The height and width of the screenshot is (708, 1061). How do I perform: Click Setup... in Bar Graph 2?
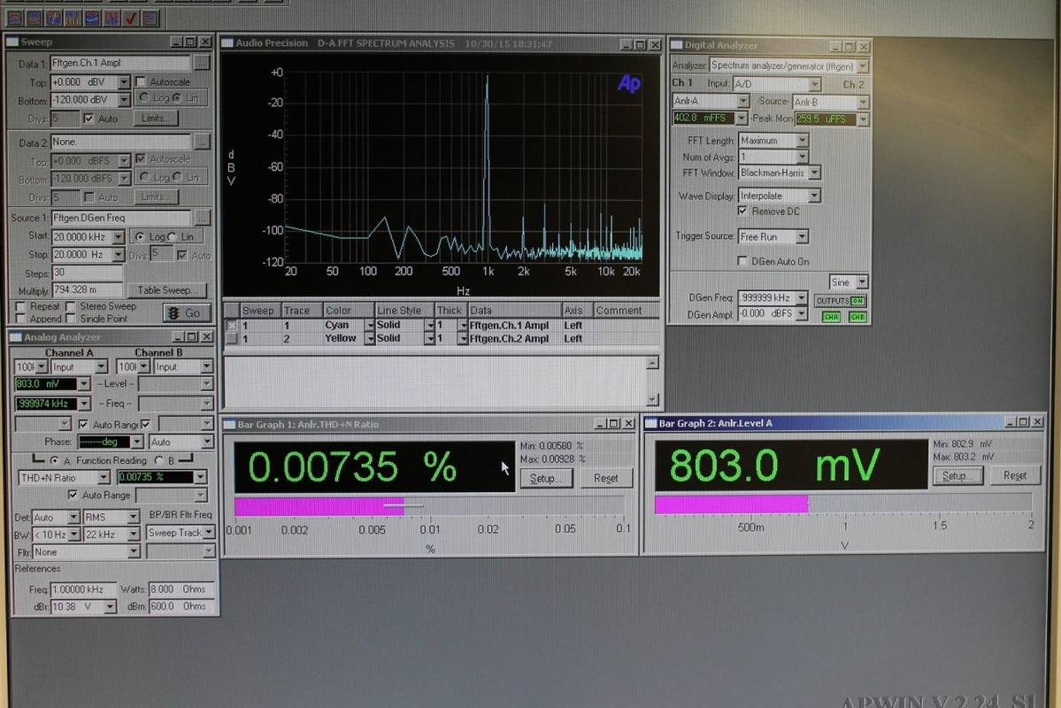pyautogui.click(x=958, y=476)
